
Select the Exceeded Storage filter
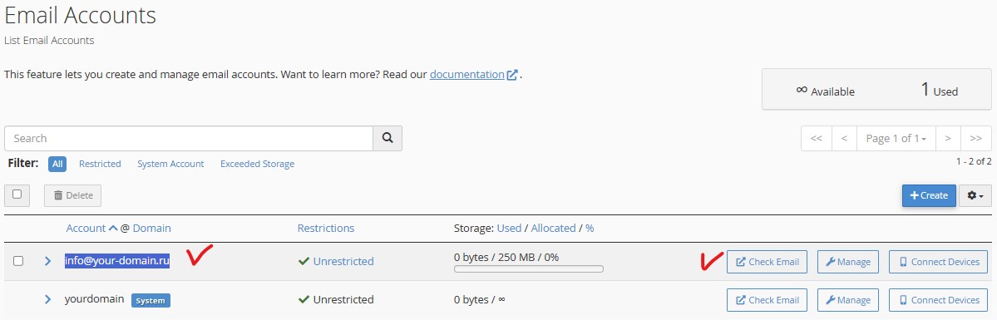point(258,164)
